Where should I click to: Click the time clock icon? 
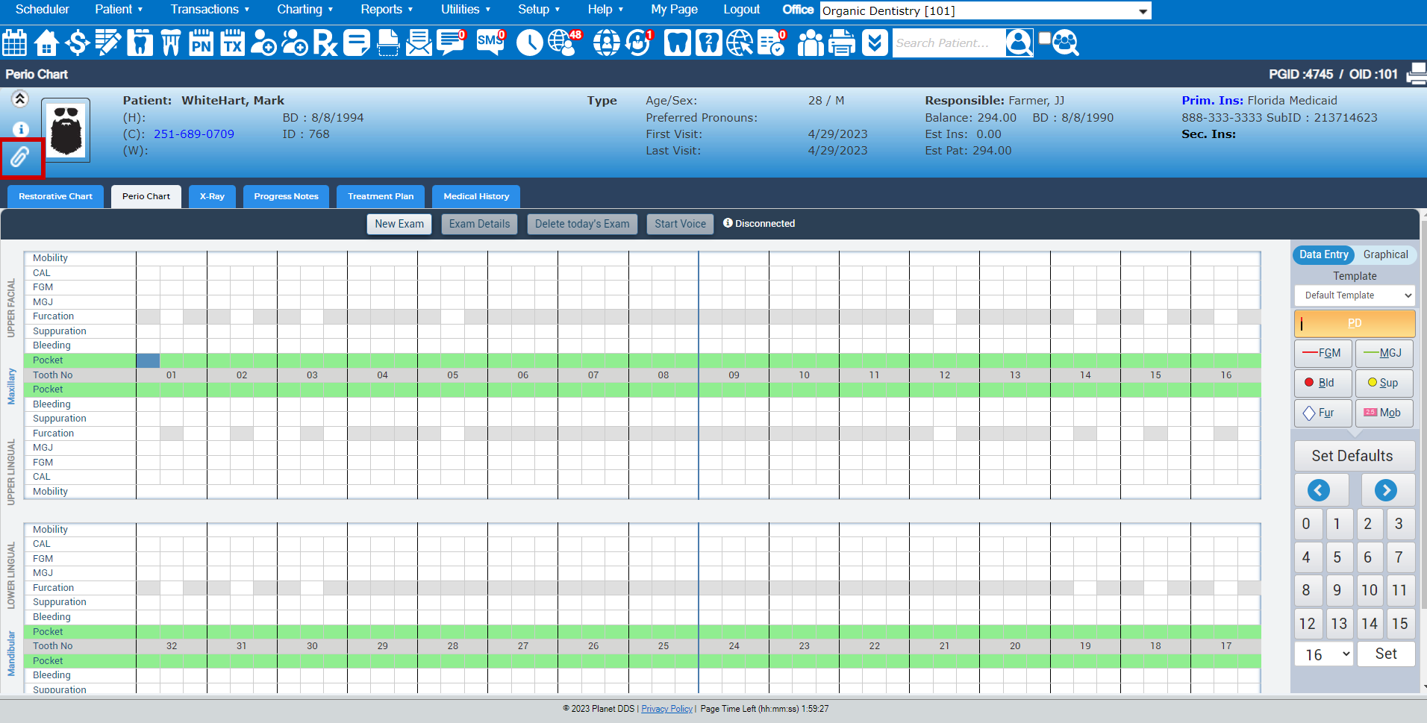pyautogui.click(x=529, y=43)
